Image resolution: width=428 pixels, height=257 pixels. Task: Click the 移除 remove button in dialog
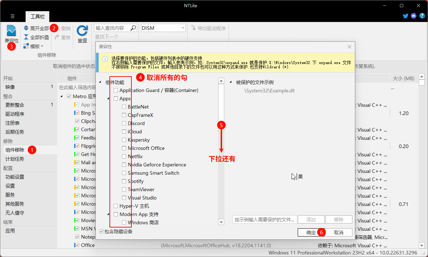coord(339,219)
